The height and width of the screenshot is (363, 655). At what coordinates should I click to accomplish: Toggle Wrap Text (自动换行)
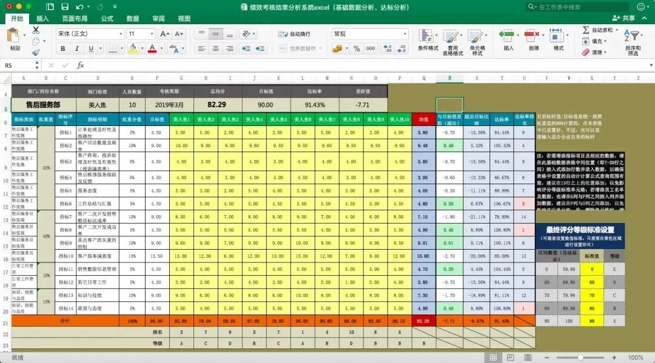click(295, 34)
